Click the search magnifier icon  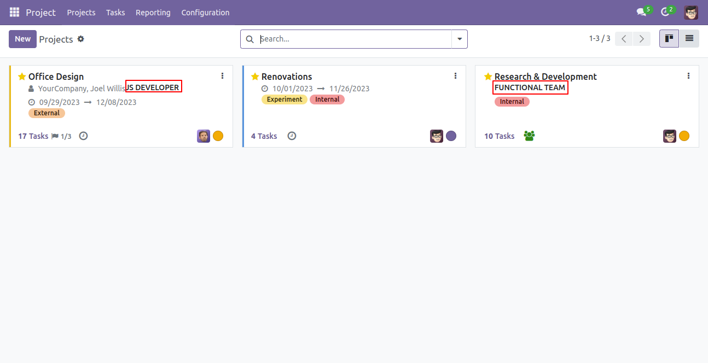(250, 39)
